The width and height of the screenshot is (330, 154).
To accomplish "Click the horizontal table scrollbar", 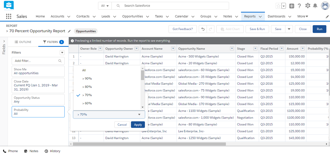I will click(149, 144).
